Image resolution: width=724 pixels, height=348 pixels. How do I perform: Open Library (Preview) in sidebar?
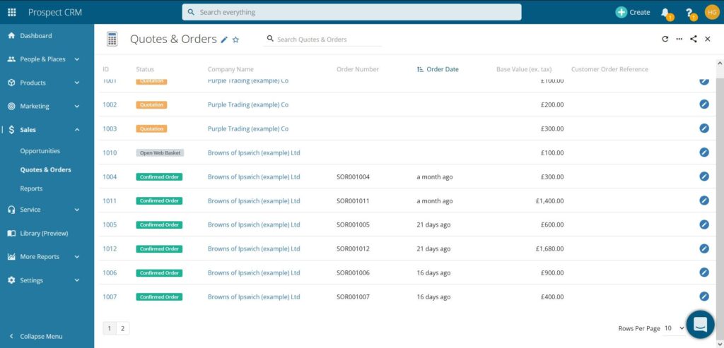pyautogui.click(x=44, y=234)
